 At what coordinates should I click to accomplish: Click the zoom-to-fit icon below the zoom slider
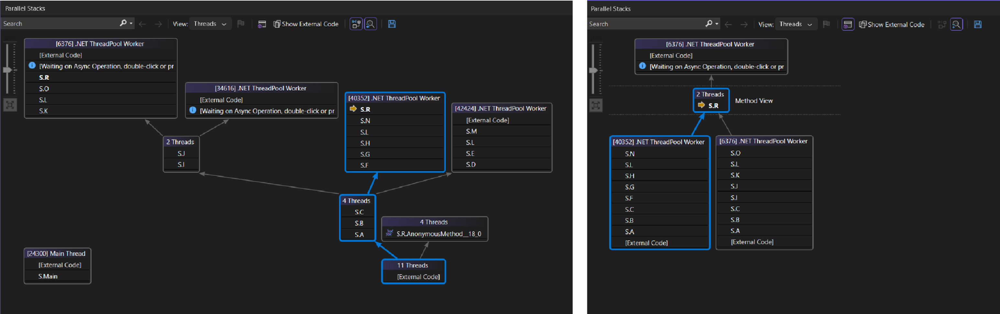(x=10, y=105)
